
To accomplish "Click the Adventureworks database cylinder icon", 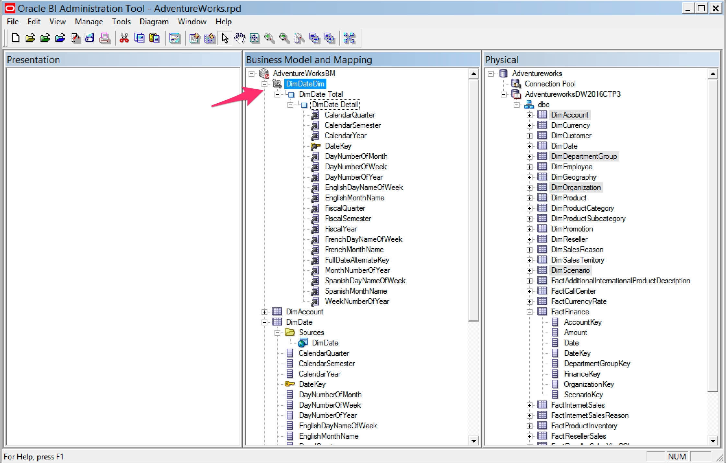I will (503, 73).
